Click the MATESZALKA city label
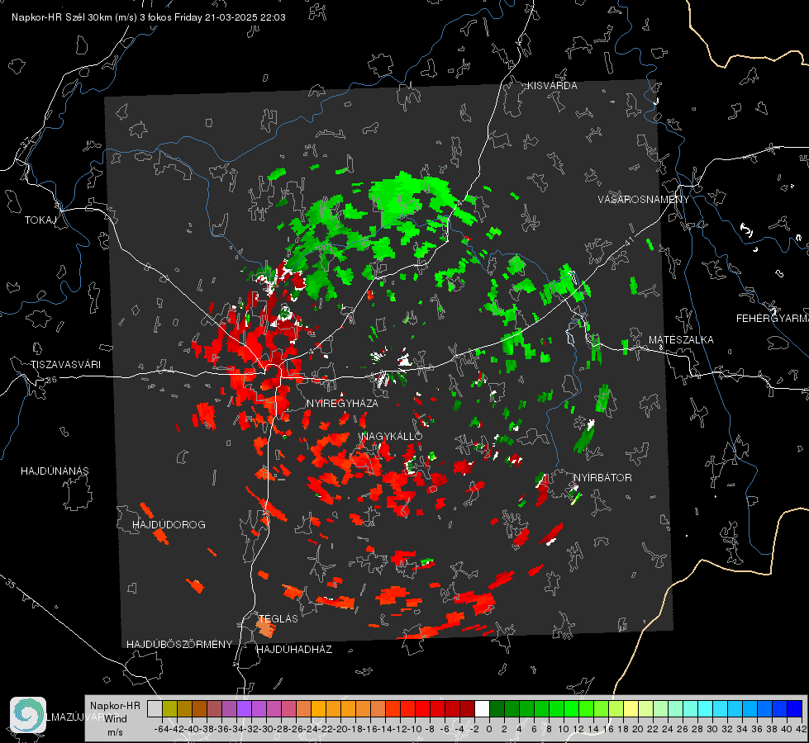Viewport: 809px width, 743px height. (x=681, y=340)
